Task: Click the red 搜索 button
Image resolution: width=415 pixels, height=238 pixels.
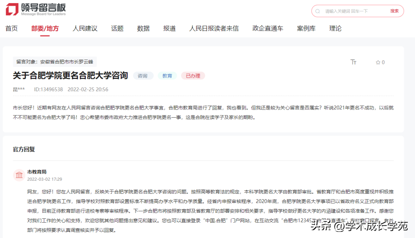Action: [x=394, y=11]
